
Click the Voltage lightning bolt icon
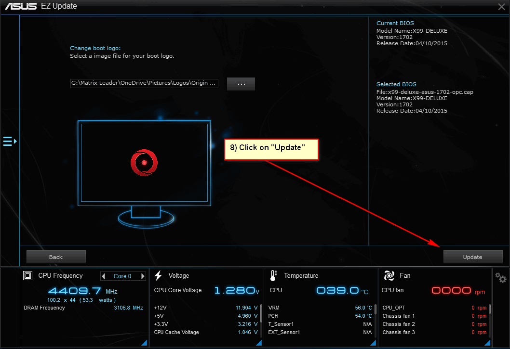click(158, 275)
